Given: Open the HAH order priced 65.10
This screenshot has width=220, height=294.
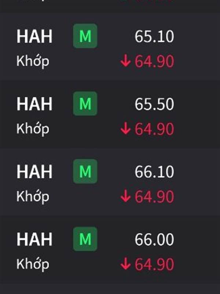Looking at the screenshot, I should [x=110, y=47].
